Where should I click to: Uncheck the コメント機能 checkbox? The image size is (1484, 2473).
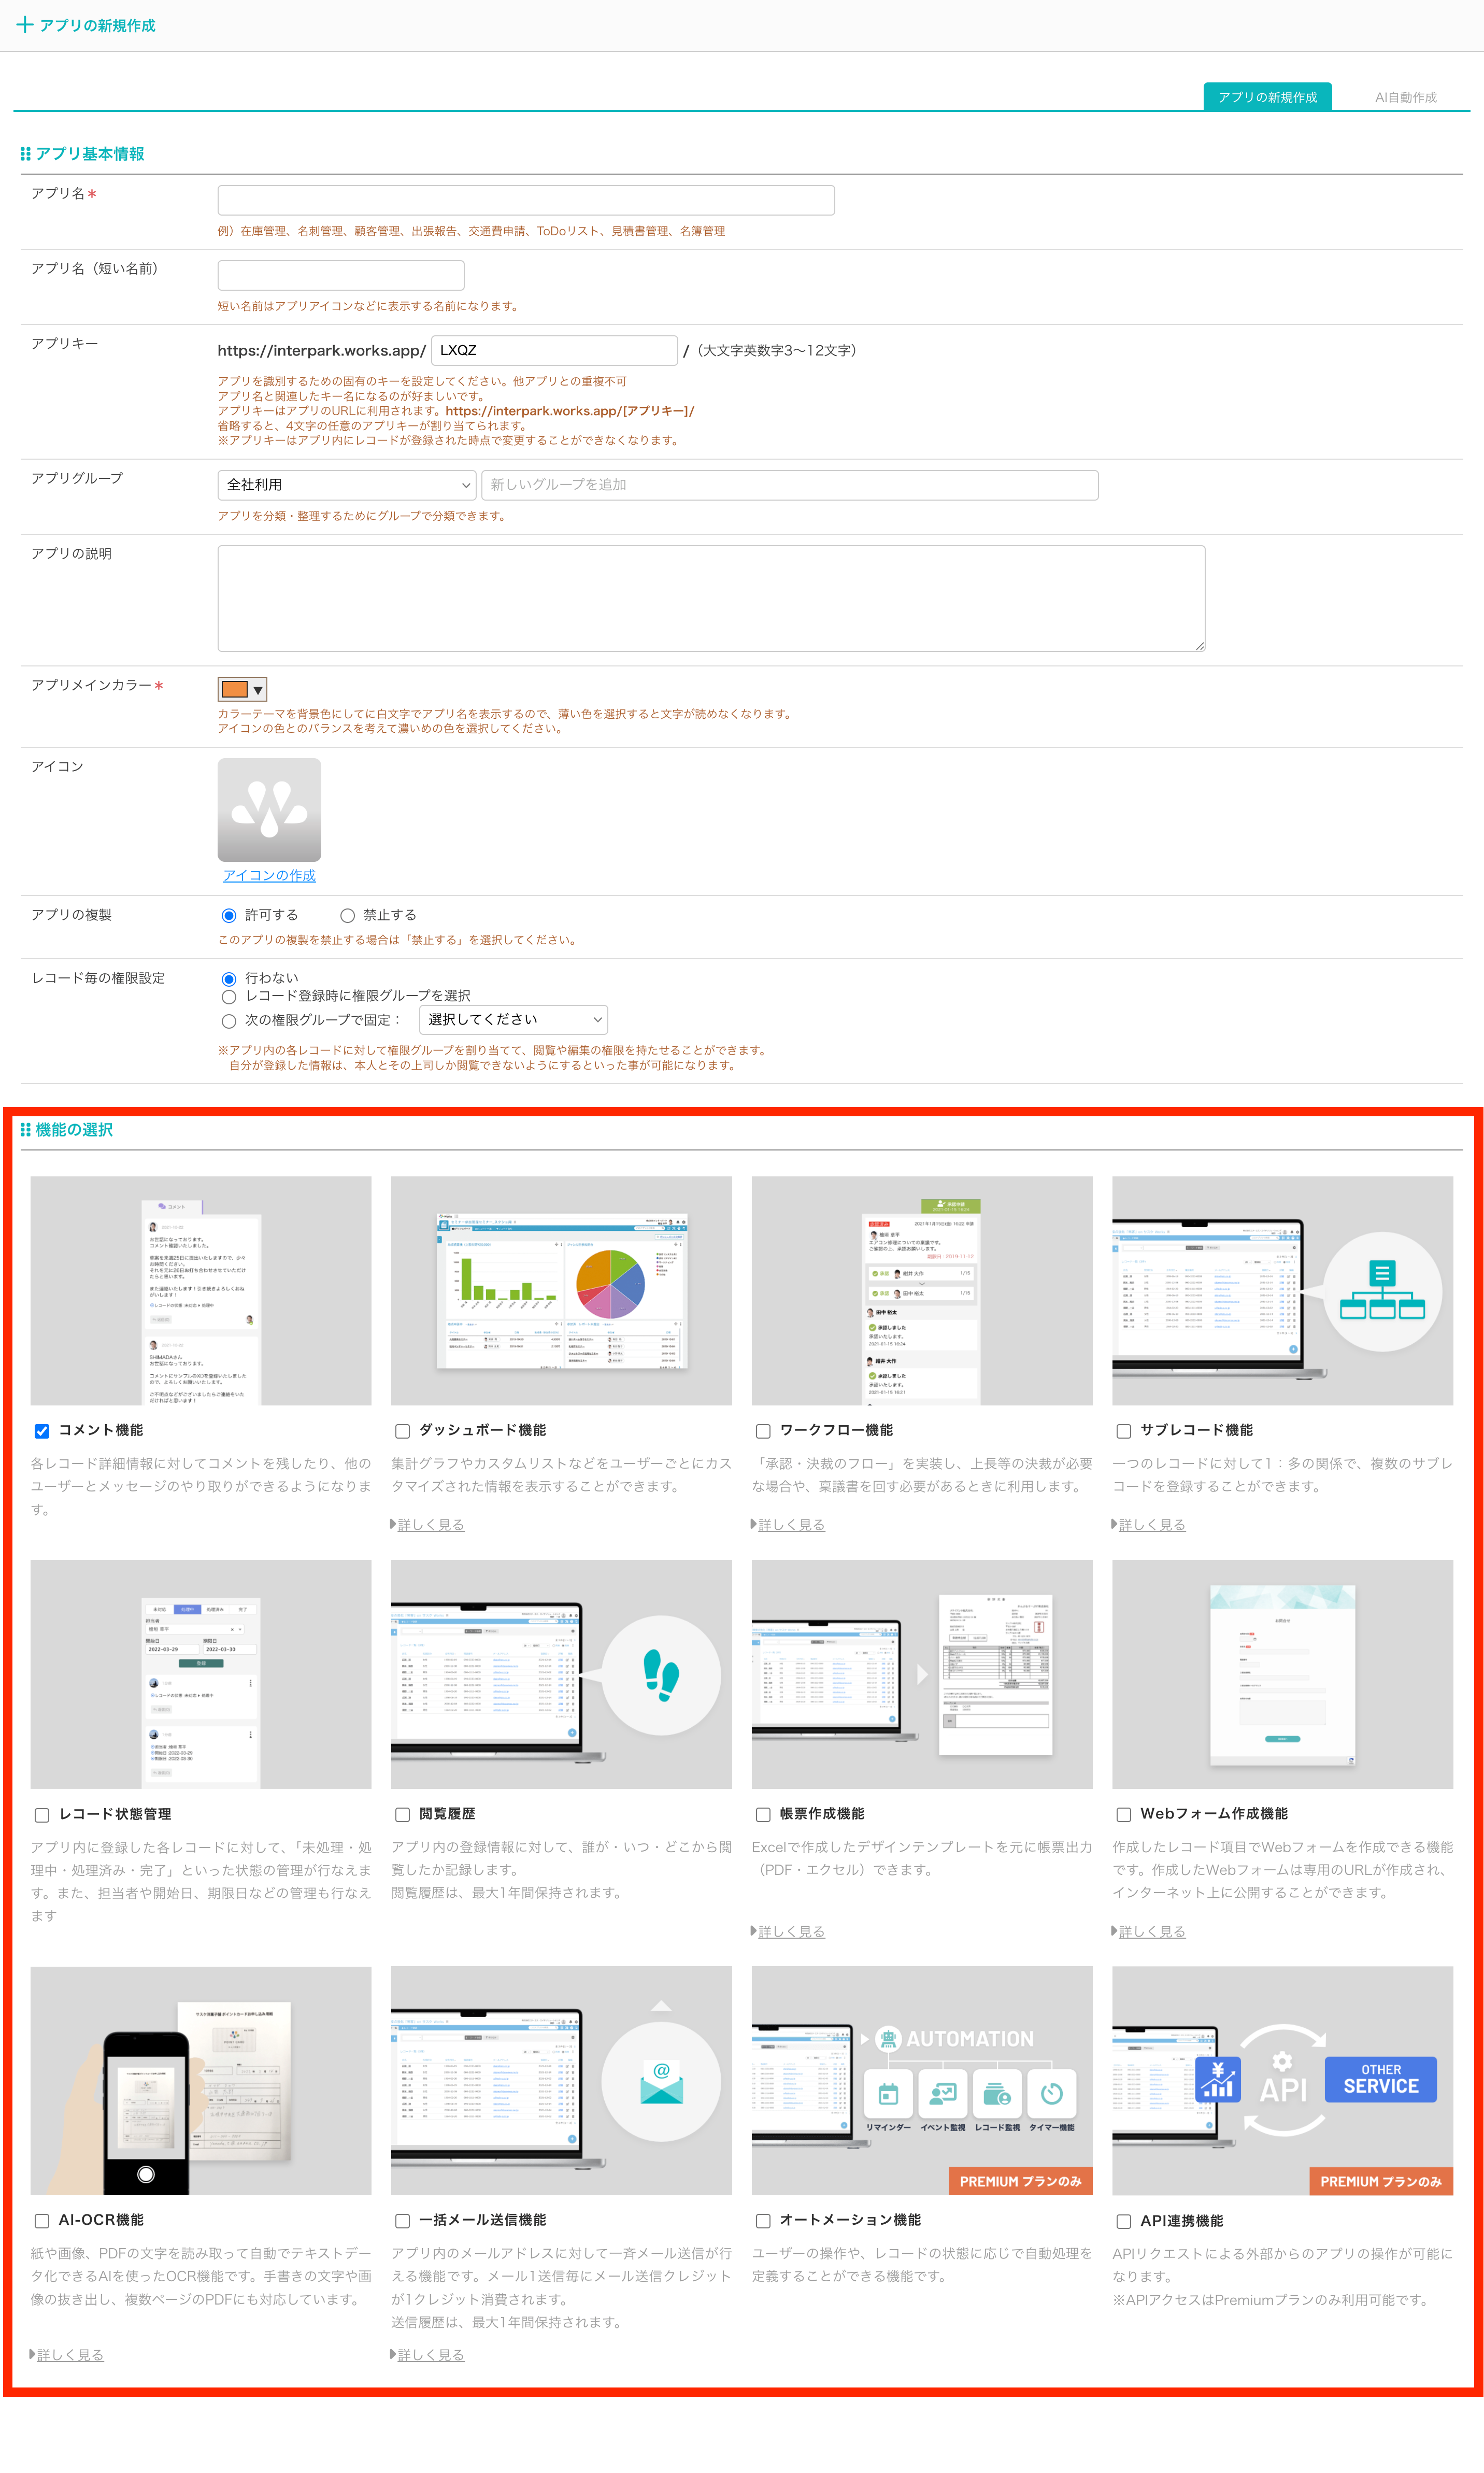[42, 1431]
